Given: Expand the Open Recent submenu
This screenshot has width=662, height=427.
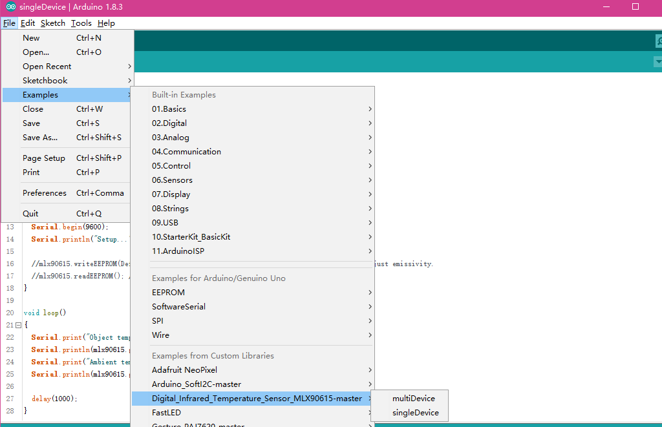Looking at the screenshot, I should (x=67, y=67).
